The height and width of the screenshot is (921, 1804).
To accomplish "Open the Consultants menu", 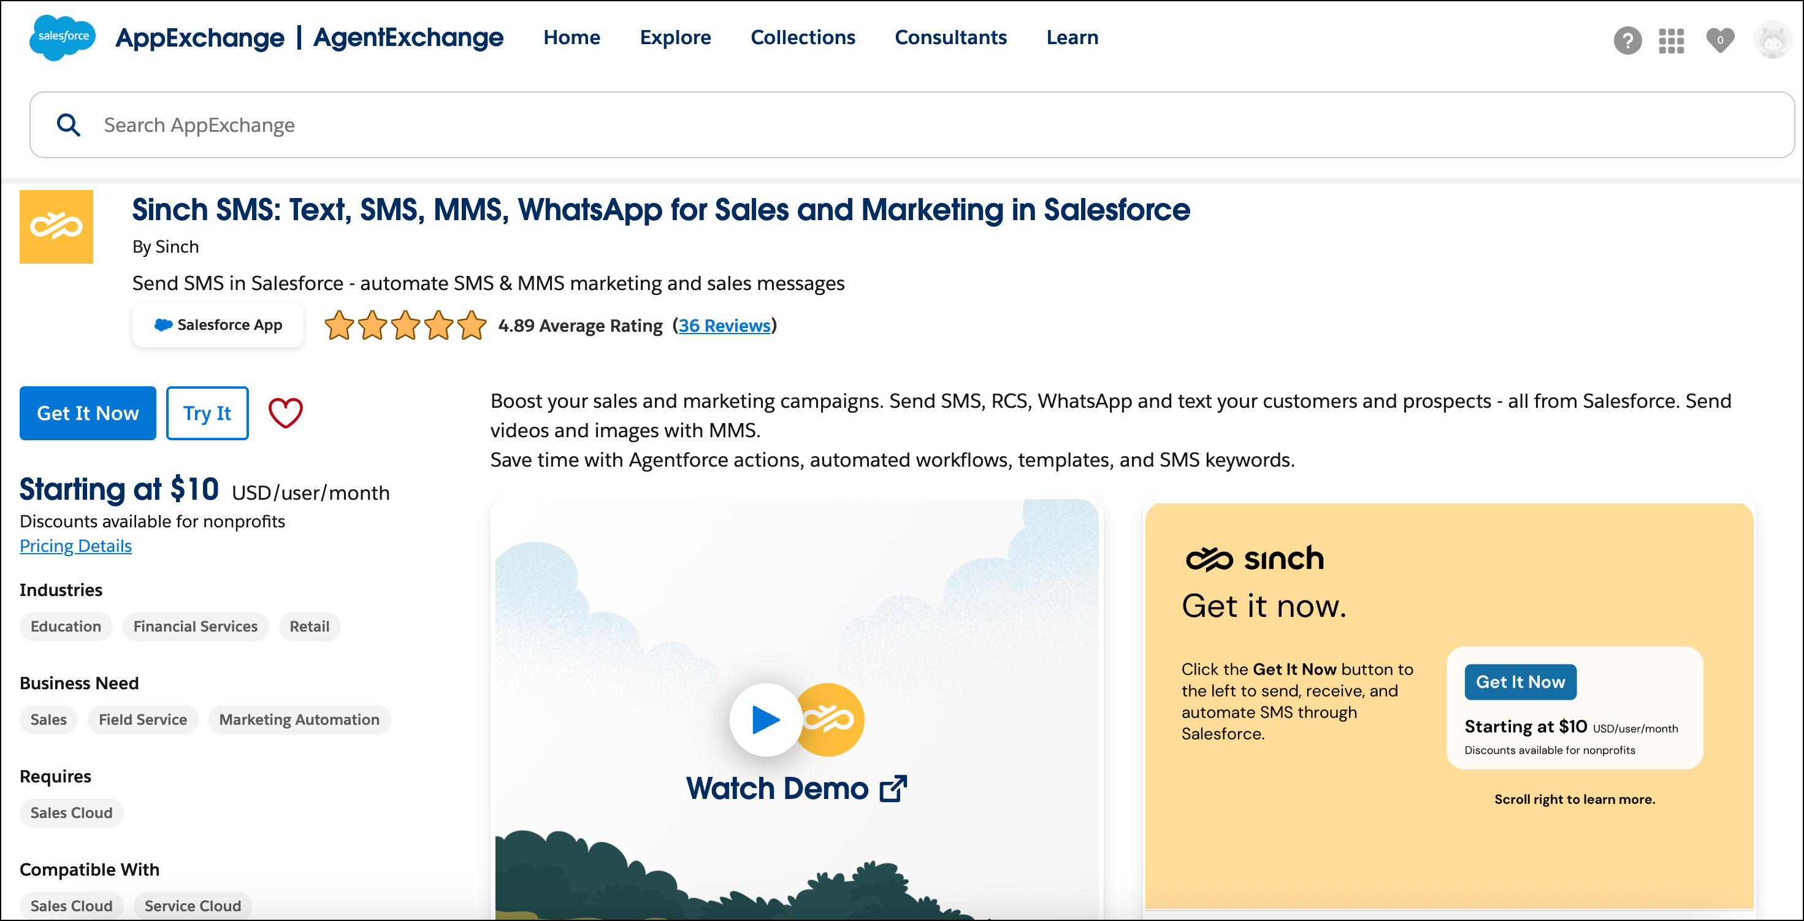I will coord(950,37).
